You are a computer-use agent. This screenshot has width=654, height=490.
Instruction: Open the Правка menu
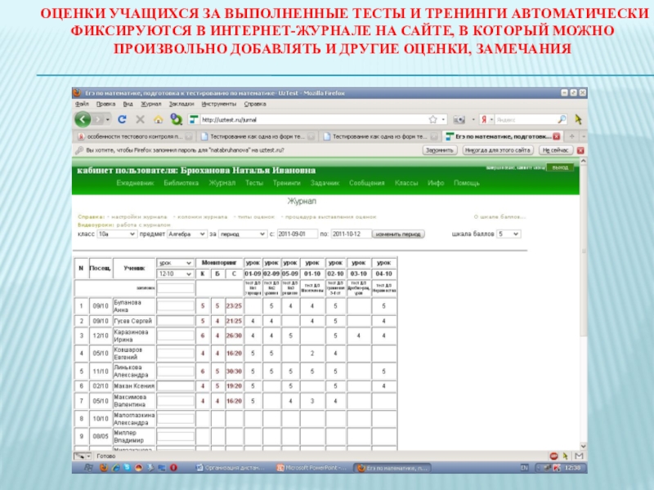[x=105, y=105]
